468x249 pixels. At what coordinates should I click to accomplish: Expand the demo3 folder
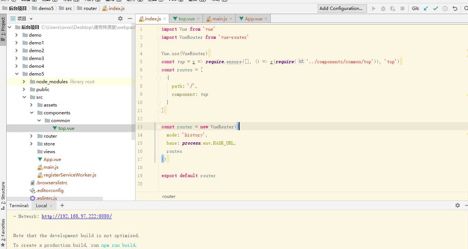click(17, 58)
